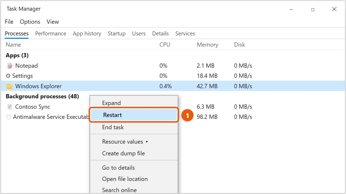346x194 pixels.
Task: Click the Windows Explorer folder icon
Action: tap(10, 86)
